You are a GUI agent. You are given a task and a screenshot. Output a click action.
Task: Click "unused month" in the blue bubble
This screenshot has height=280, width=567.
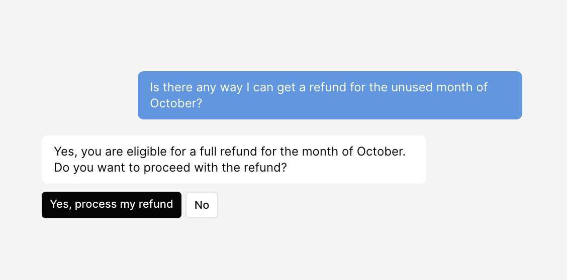point(425,88)
